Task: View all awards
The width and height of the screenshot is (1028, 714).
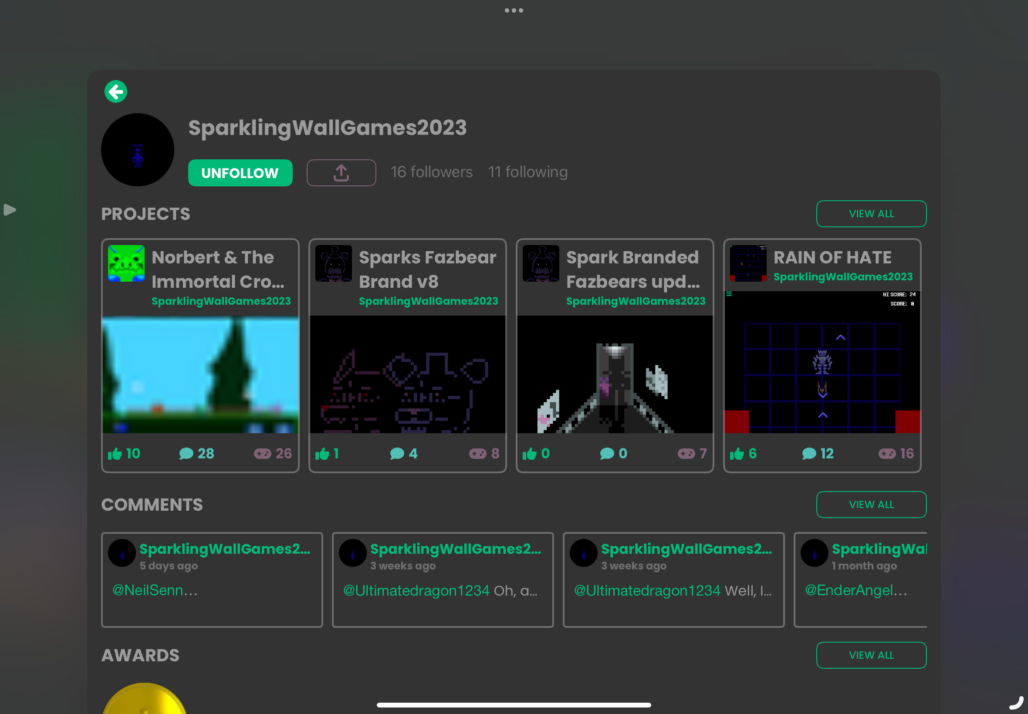Action: point(871,655)
